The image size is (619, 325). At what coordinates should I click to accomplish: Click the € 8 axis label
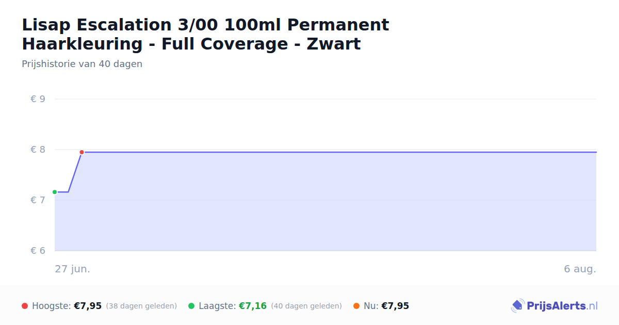click(38, 150)
